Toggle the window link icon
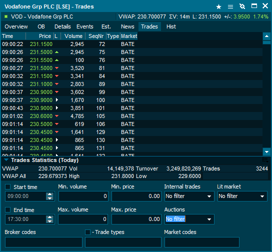This screenshot has width=272, height=252. (x=242, y=6)
